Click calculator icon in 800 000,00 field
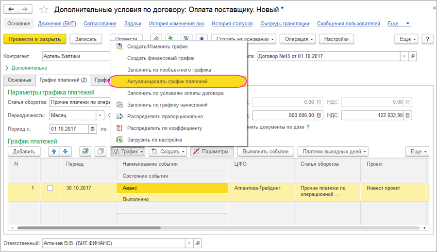Screen dimensions: 437x252 (319, 115)
